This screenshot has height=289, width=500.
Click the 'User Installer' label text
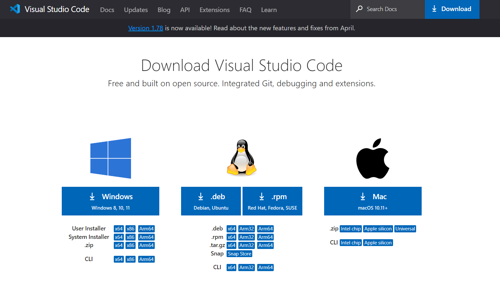89,228
